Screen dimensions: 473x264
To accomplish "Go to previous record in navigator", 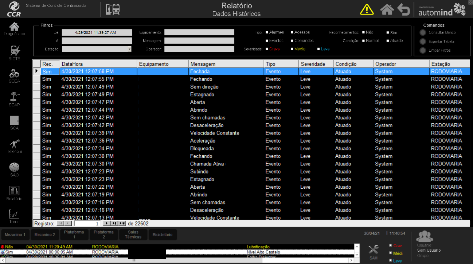I will [x=68, y=224].
